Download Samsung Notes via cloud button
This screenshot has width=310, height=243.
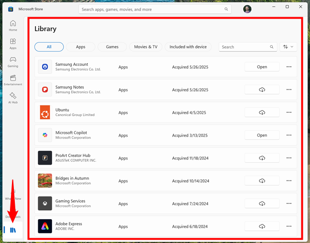pyautogui.click(x=262, y=90)
